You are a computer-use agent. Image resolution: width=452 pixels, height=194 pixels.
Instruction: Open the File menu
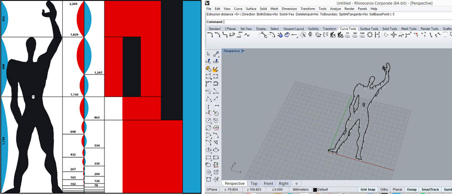tap(209, 9)
